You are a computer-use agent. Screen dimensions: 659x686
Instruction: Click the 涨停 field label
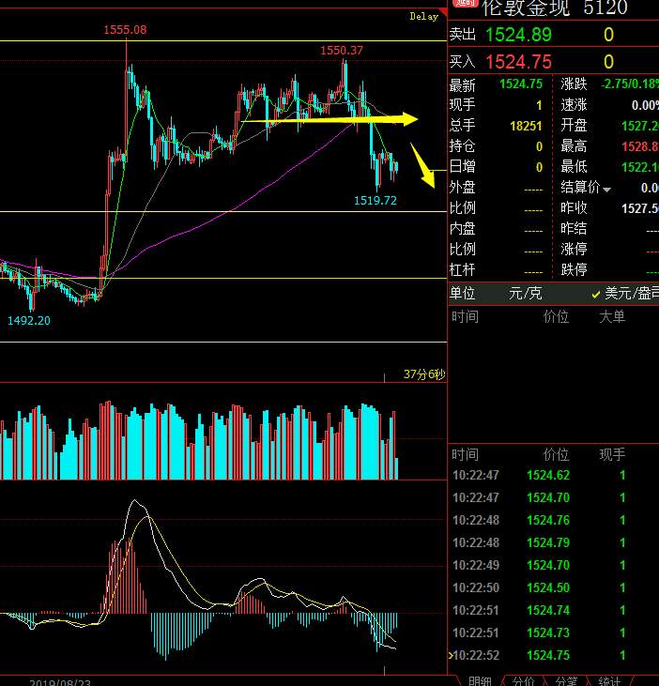(x=574, y=249)
